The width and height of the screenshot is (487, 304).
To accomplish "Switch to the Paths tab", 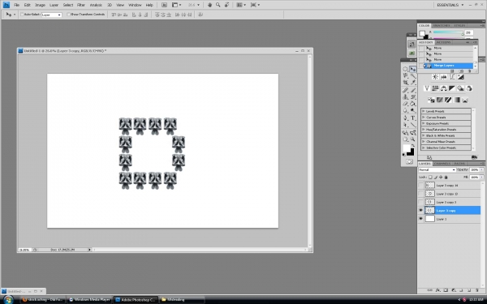I will 459,164.
